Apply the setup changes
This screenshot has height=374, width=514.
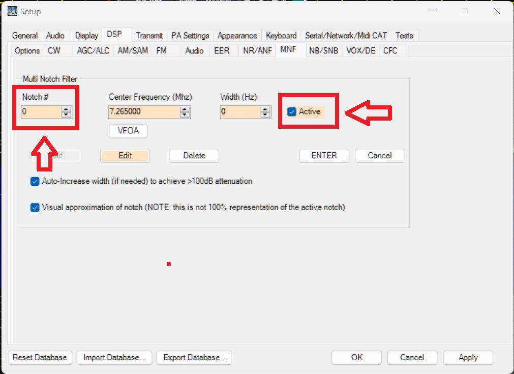click(x=468, y=358)
